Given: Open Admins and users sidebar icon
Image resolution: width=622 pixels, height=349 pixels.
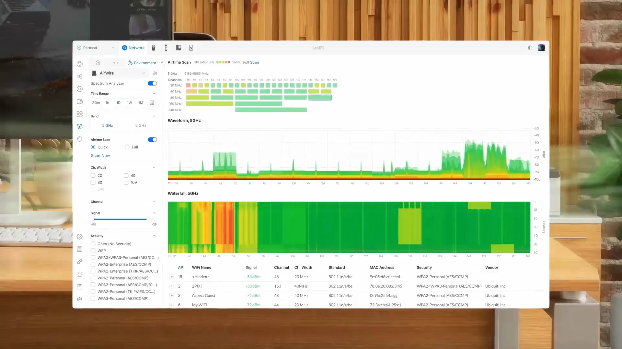Looking at the screenshot, I should [x=80, y=299].
